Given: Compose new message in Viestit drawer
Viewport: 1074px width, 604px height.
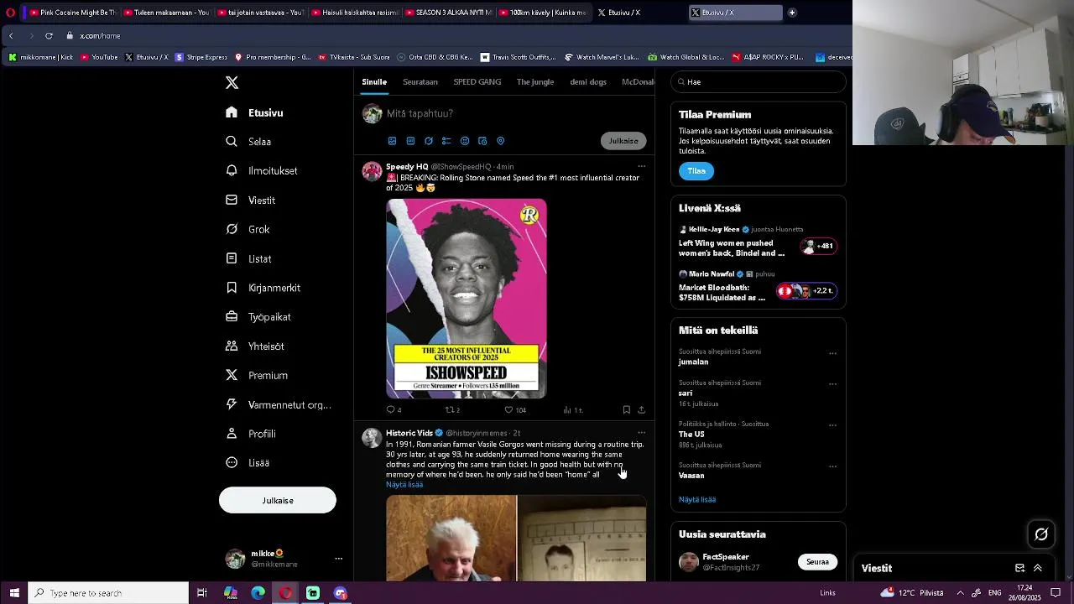Looking at the screenshot, I should 1020,568.
